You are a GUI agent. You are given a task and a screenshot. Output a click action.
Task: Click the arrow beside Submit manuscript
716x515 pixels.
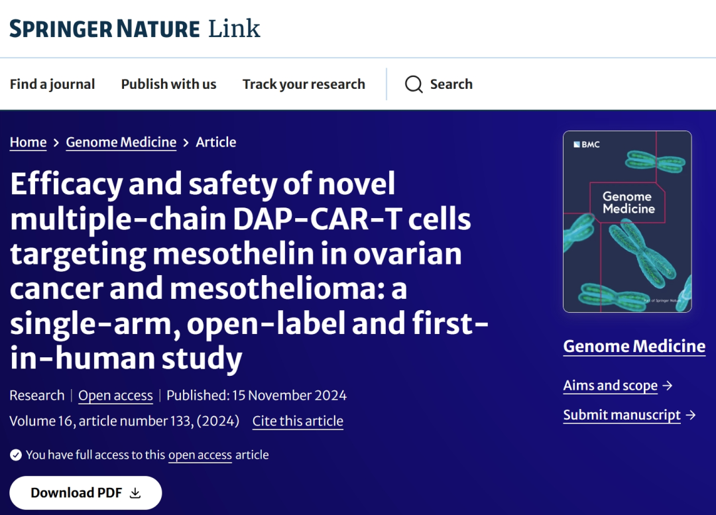point(691,415)
